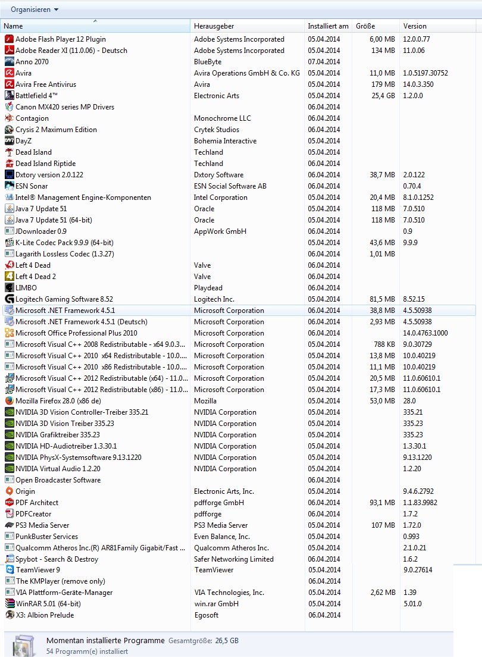This screenshot has height=661, width=482.
Task: Select VIA Plattform-Geräte-Manager entry
Action: click(x=229, y=593)
